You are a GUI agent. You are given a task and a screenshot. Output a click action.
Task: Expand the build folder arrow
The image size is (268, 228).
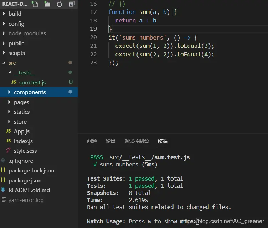coord(4,14)
